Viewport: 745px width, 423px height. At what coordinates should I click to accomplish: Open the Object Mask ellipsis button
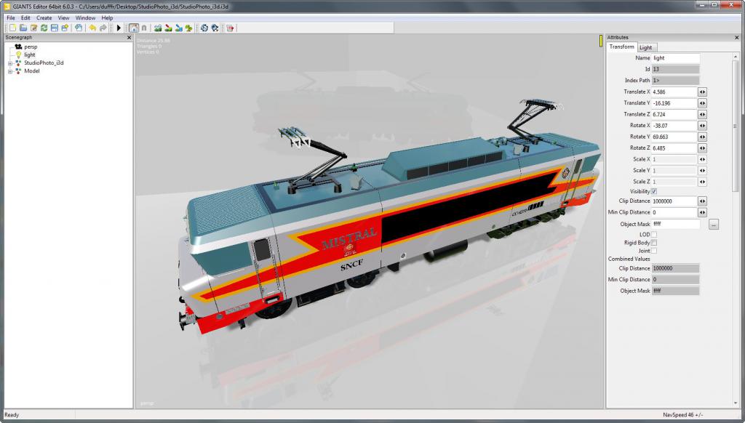pos(714,224)
